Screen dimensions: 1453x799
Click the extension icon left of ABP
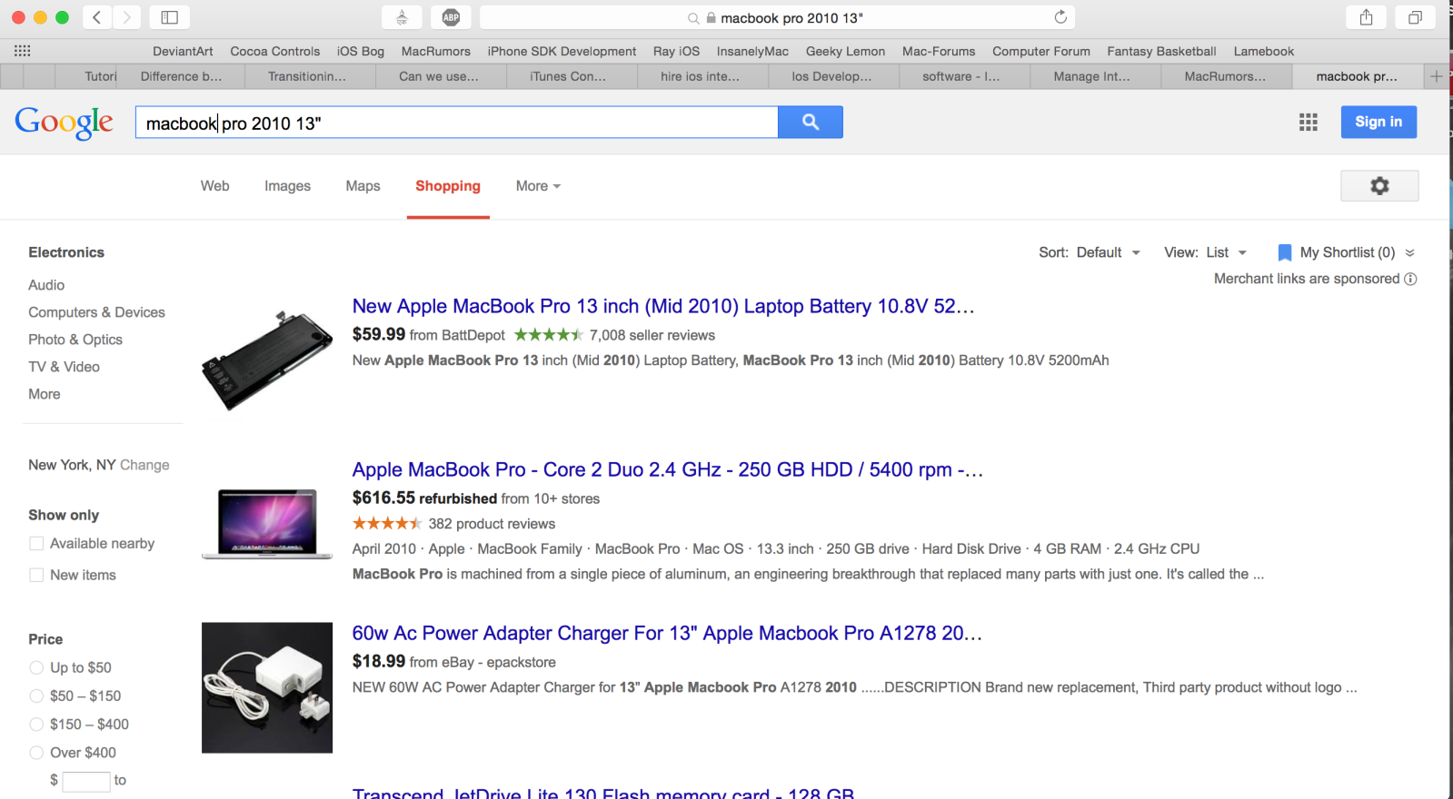402,17
